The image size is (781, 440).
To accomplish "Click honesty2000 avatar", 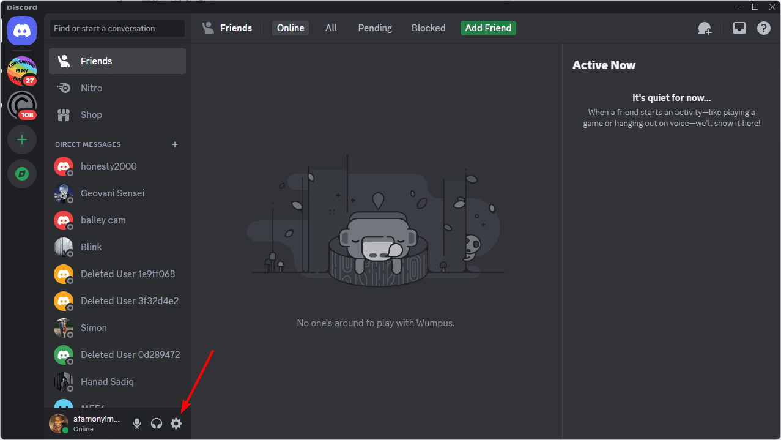I will [x=64, y=166].
